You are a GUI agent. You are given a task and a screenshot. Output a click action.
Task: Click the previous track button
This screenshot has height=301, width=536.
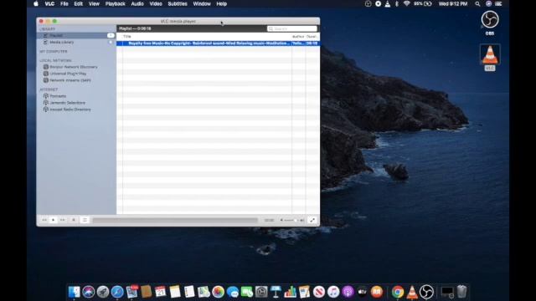[x=44, y=220]
